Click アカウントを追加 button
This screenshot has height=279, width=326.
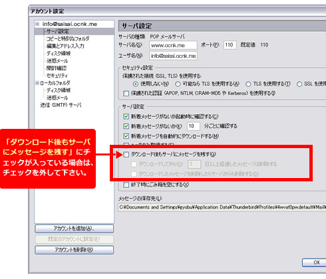pyautogui.click(x=74, y=229)
